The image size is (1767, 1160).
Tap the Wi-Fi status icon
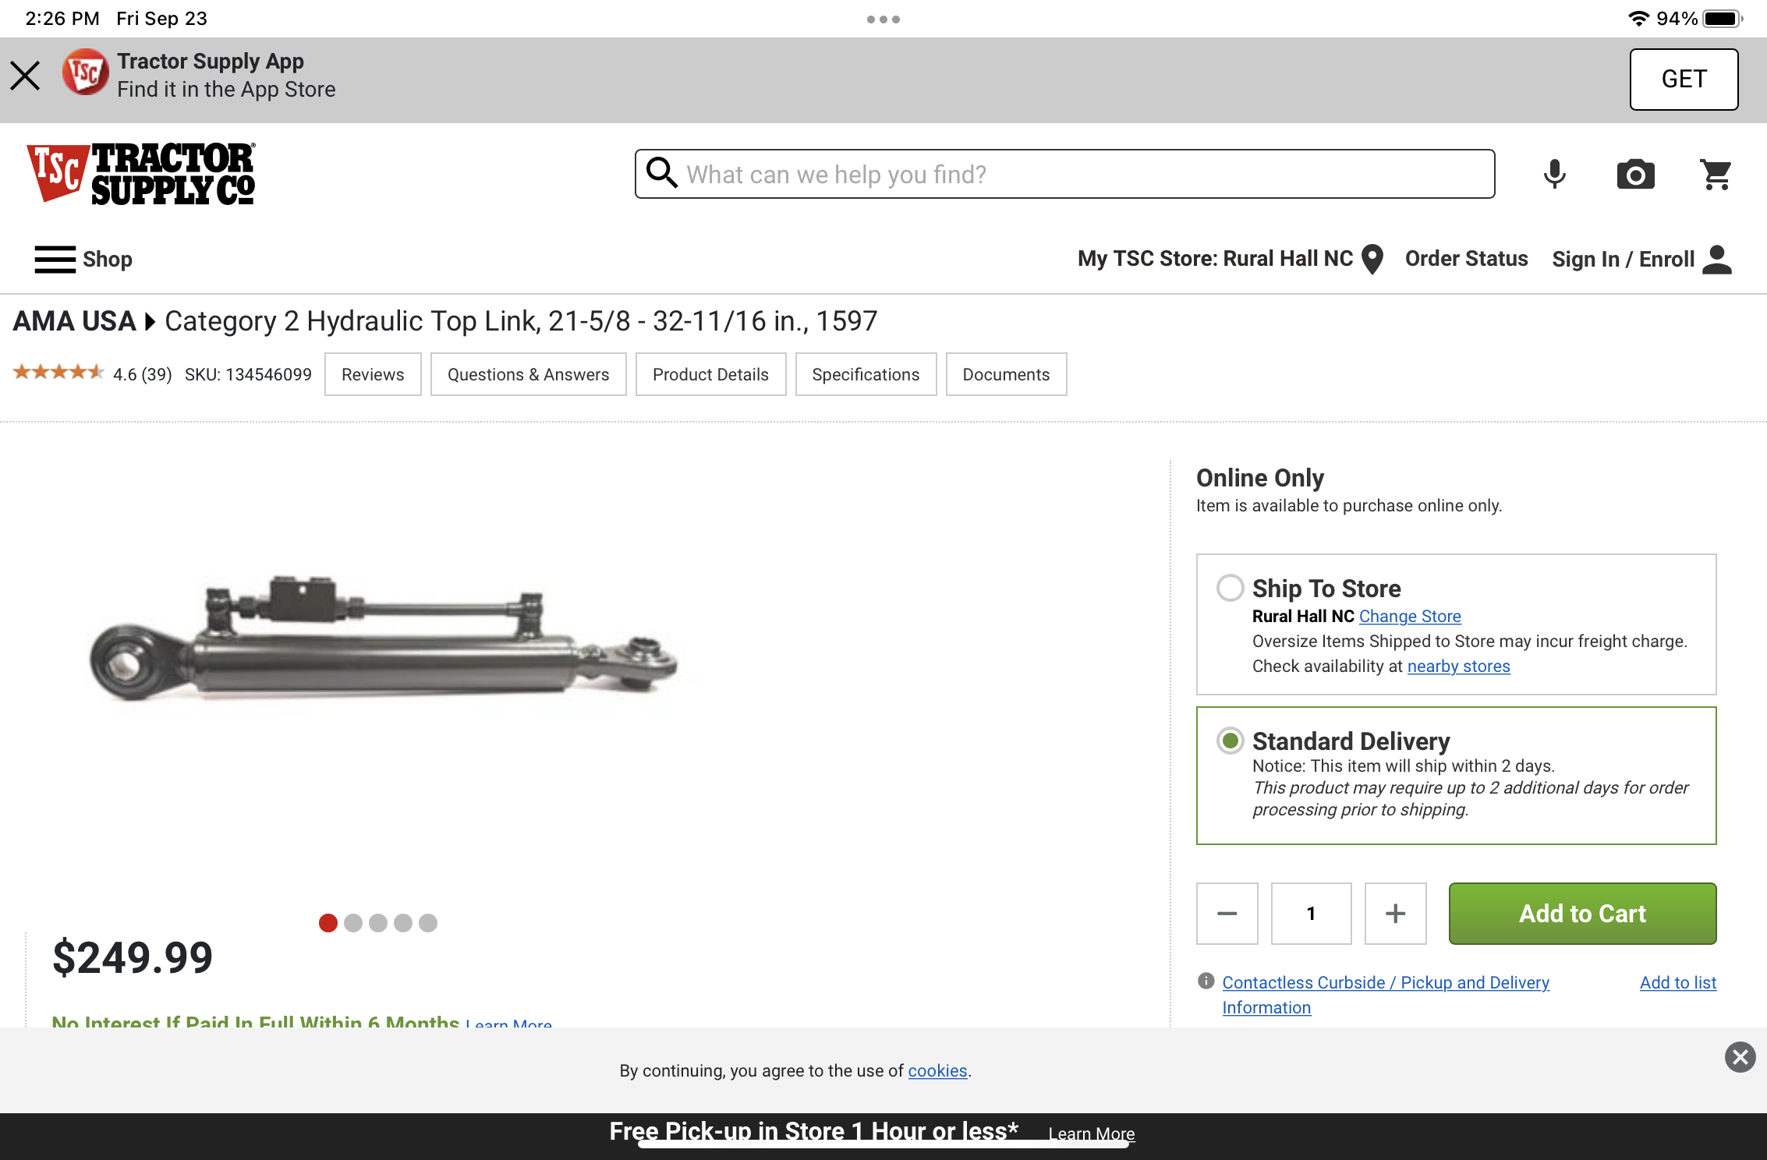(x=1638, y=18)
